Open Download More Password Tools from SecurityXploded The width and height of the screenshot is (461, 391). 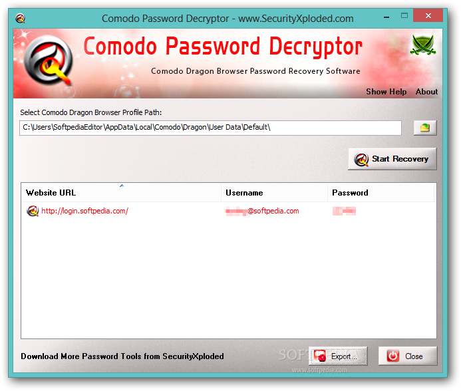(122, 356)
